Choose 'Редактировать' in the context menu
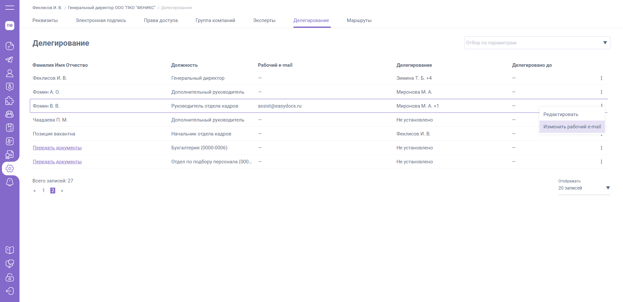623x302 pixels. click(561, 114)
